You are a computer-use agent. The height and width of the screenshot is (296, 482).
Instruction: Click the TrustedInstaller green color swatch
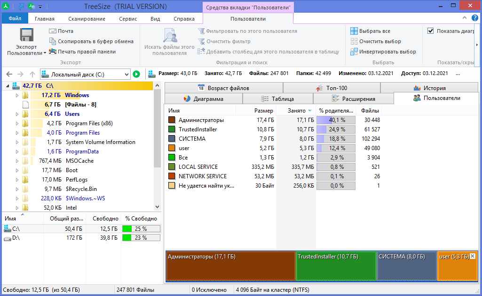point(172,129)
